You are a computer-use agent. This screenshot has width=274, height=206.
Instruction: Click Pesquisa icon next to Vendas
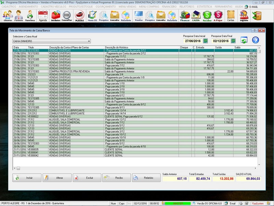150,16
